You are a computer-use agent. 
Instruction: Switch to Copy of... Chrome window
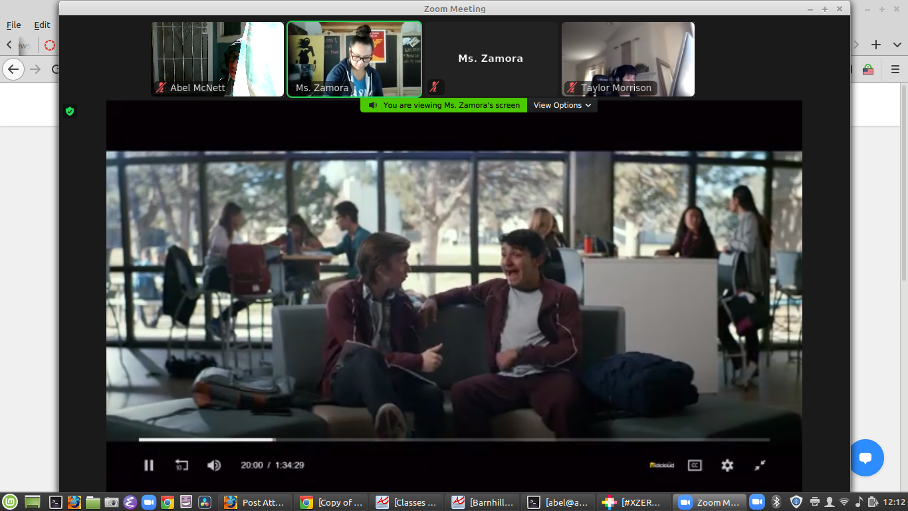pos(332,502)
